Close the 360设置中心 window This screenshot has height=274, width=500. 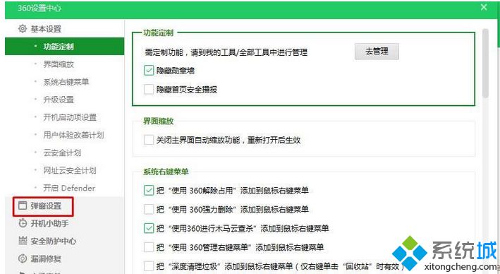484,7
